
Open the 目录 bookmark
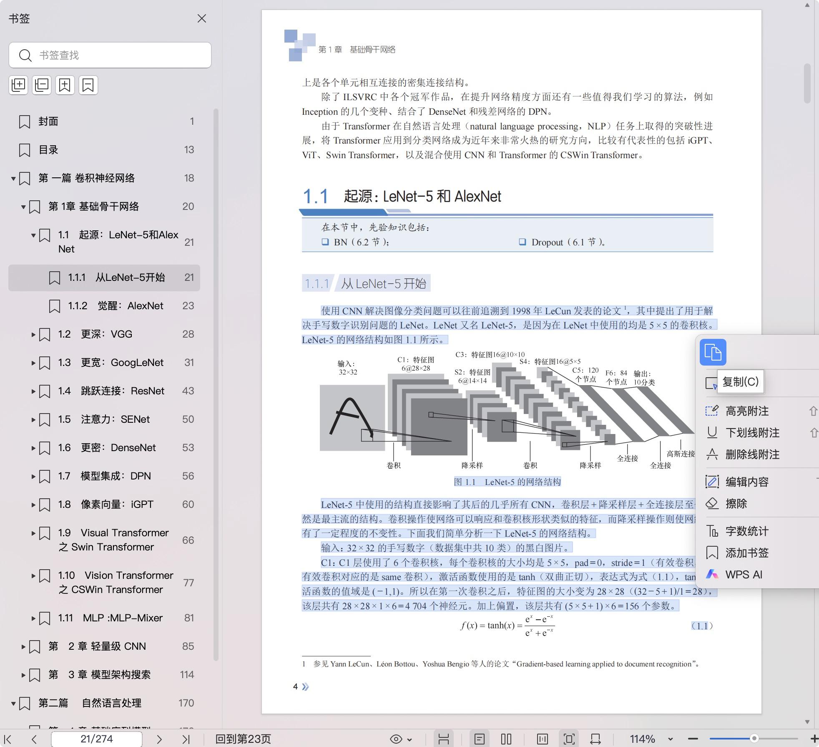click(104, 150)
